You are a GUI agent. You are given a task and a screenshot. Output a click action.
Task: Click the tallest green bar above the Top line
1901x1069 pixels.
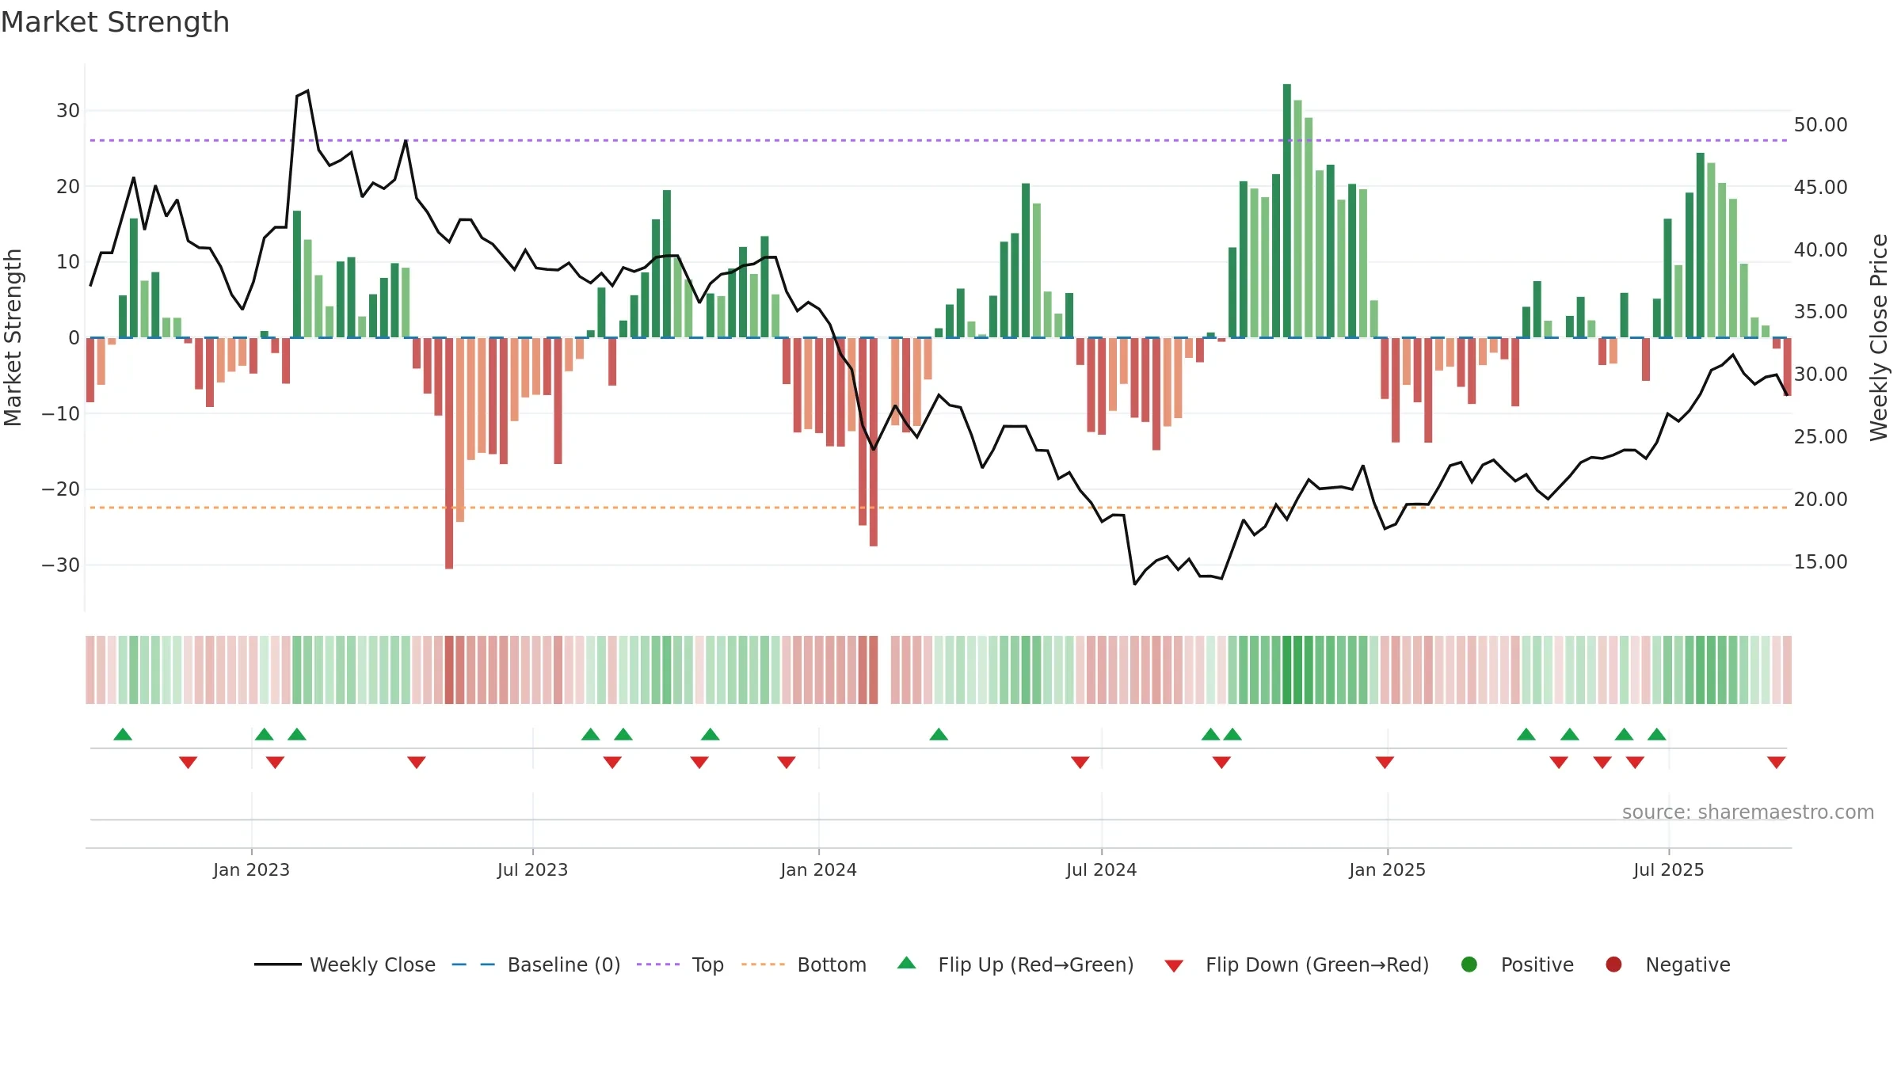pyautogui.click(x=1287, y=211)
